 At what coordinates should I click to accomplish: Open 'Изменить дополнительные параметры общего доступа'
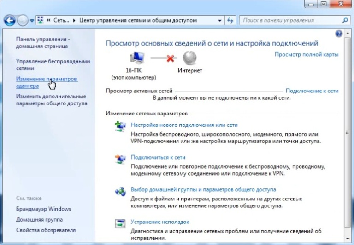(x=52, y=100)
